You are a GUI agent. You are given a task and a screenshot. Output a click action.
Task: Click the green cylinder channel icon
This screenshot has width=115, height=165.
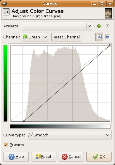tap(25, 37)
